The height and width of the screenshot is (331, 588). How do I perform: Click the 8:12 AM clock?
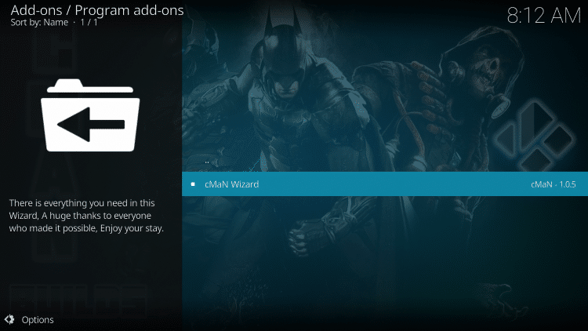coord(543,17)
